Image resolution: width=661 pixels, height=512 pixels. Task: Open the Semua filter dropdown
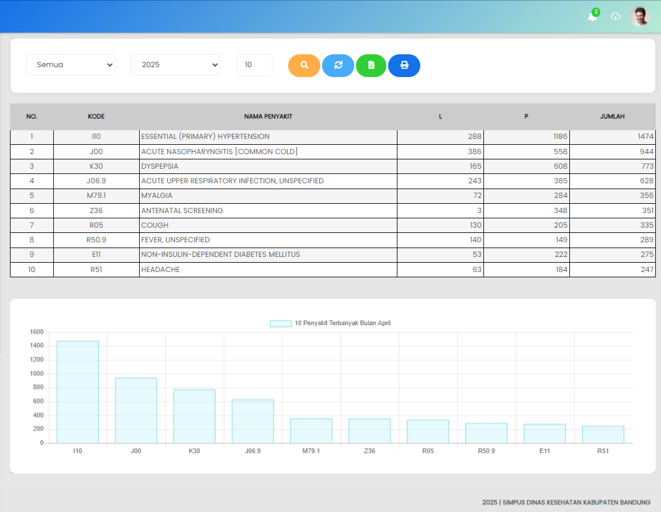tap(71, 65)
